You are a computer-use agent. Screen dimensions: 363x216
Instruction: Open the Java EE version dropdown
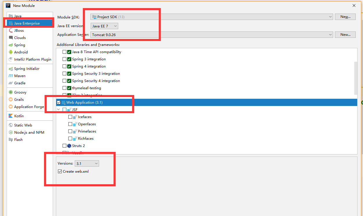click(104, 26)
